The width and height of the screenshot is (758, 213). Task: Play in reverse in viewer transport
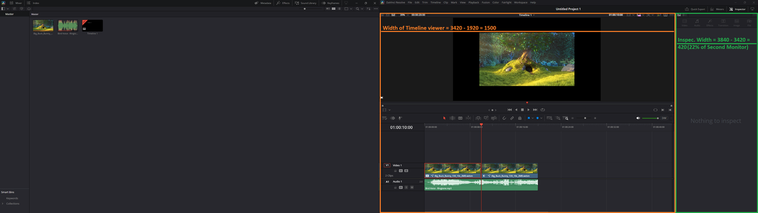click(516, 109)
